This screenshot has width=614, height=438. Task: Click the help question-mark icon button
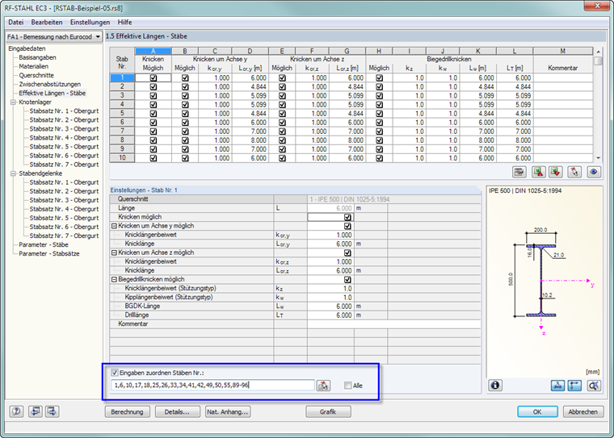coord(16,411)
